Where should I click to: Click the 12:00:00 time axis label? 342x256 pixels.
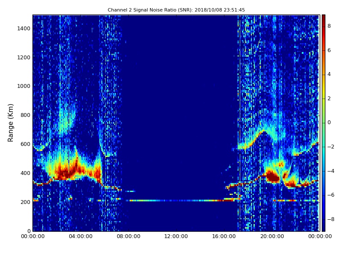click(x=176, y=236)
